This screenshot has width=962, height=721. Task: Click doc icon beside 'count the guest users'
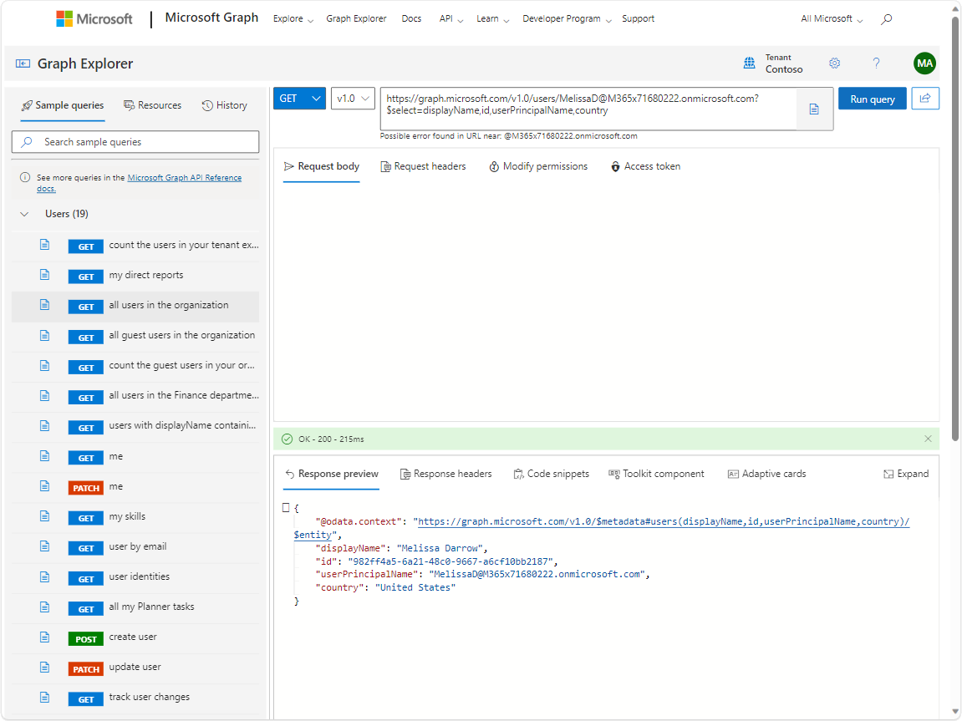45,365
